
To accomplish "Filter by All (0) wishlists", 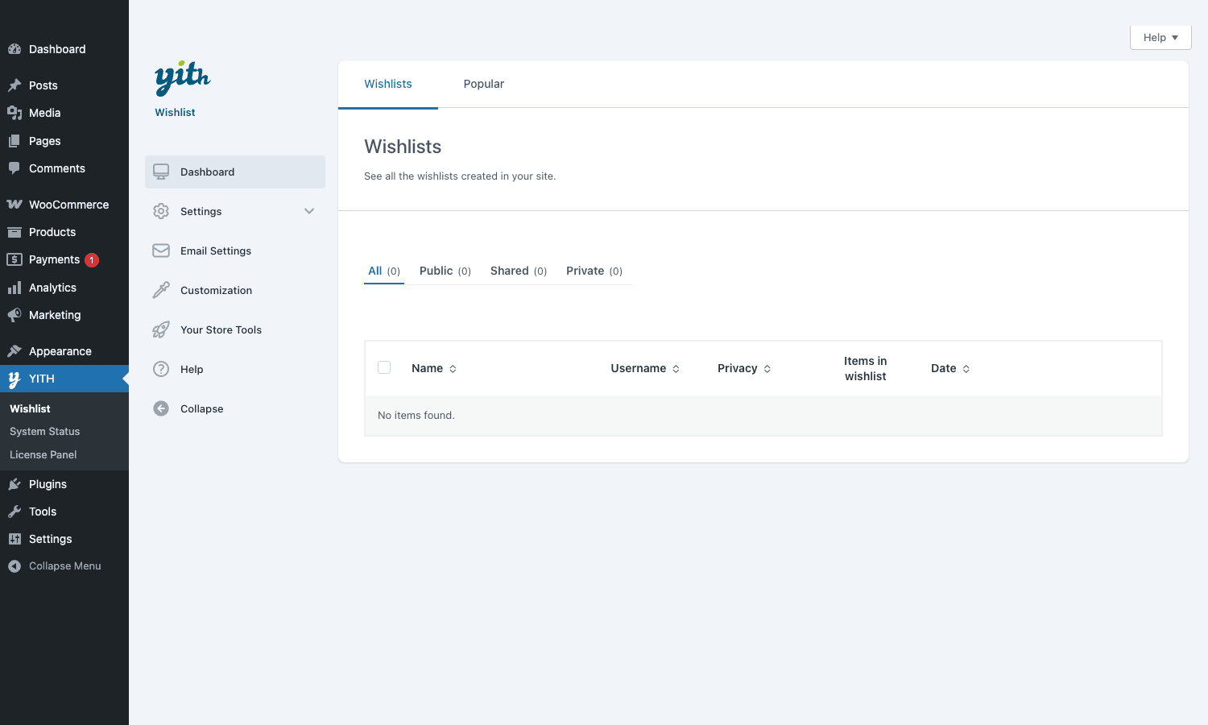I will click(x=384, y=271).
